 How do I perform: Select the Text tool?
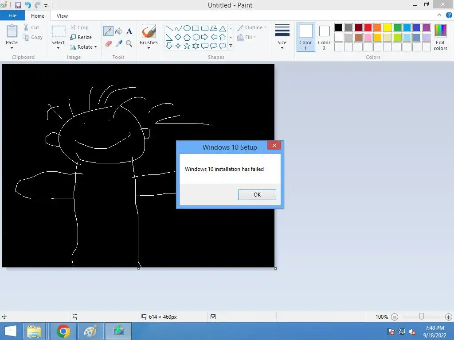point(129,31)
